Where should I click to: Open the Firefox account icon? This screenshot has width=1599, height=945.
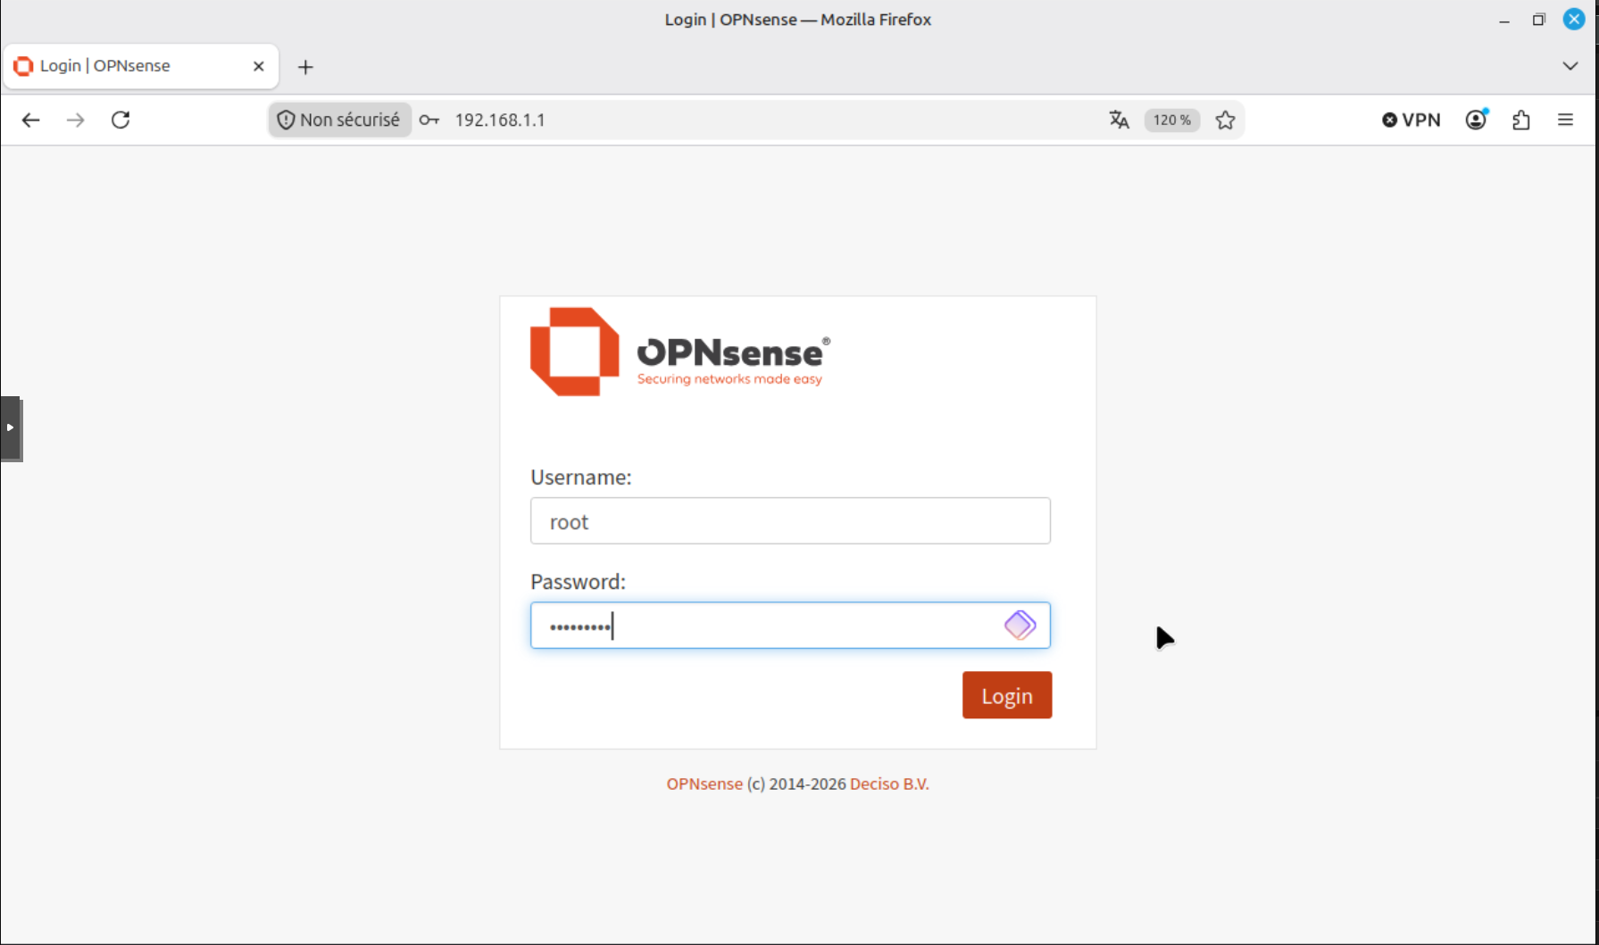click(x=1477, y=120)
